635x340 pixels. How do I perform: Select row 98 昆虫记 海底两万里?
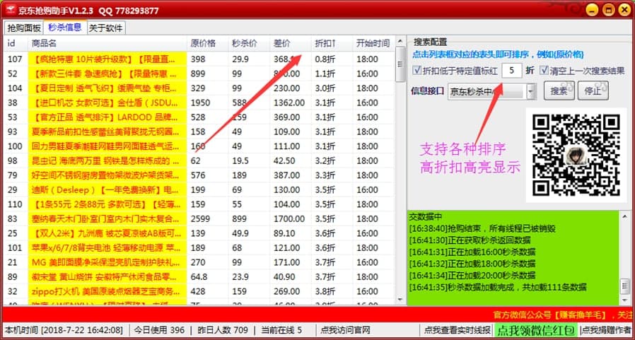pyautogui.click(x=199, y=160)
